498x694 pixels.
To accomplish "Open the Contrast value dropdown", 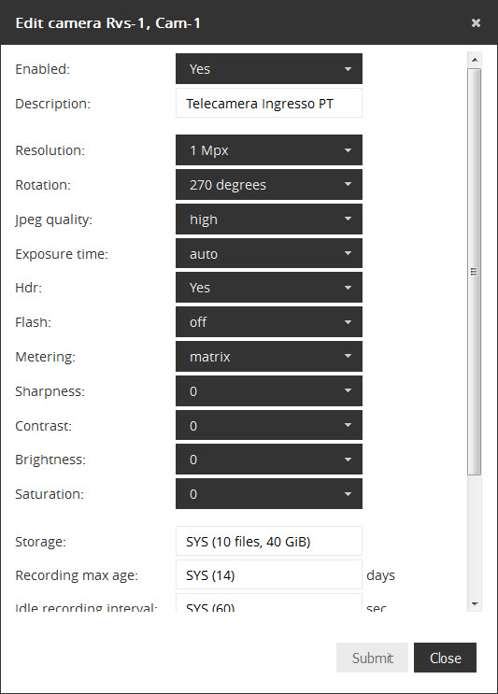I will pyautogui.click(x=269, y=425).
